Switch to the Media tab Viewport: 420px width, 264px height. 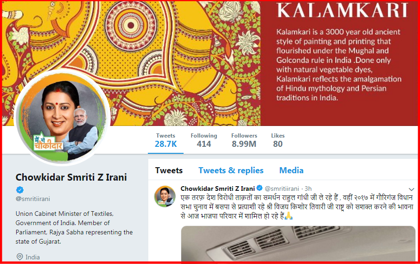(292, 170)
